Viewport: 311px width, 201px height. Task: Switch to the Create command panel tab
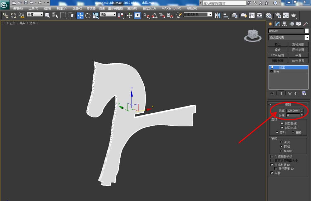point(270,24)
